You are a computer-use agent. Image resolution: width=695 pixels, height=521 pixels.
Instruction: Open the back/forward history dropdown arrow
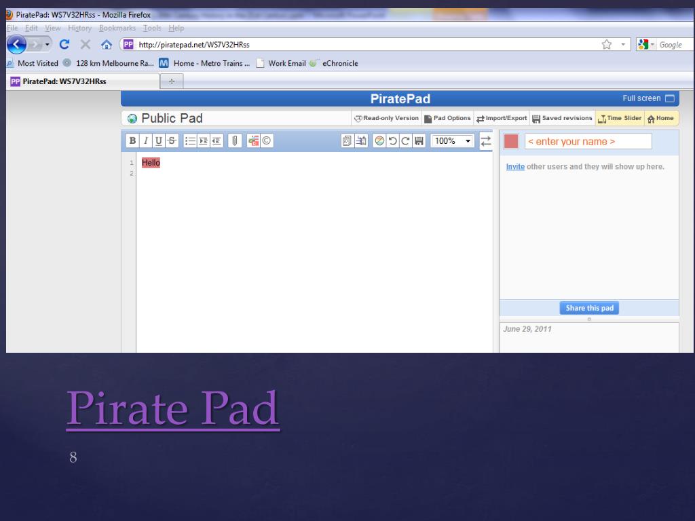(x=48, y=44)
